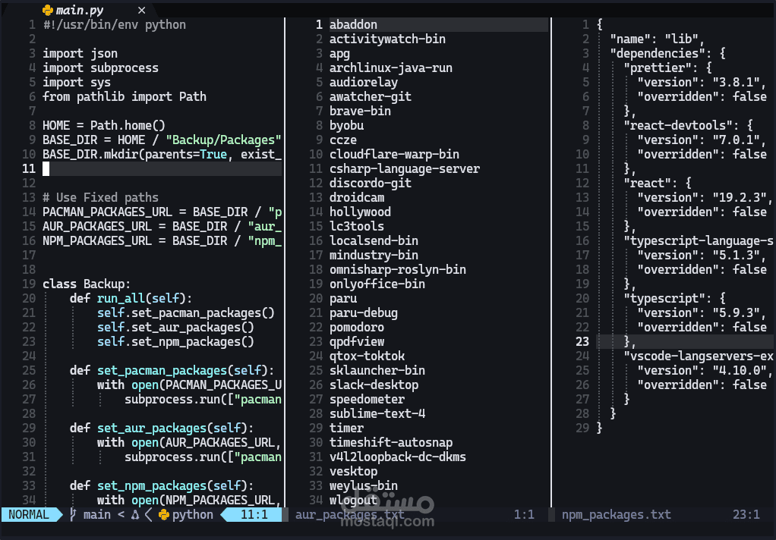The width and height of the screenshot is (776, 540).
Task: Click the 'omnisharp-roslyn-bin' package row
Action: click(x=398, y=269)
